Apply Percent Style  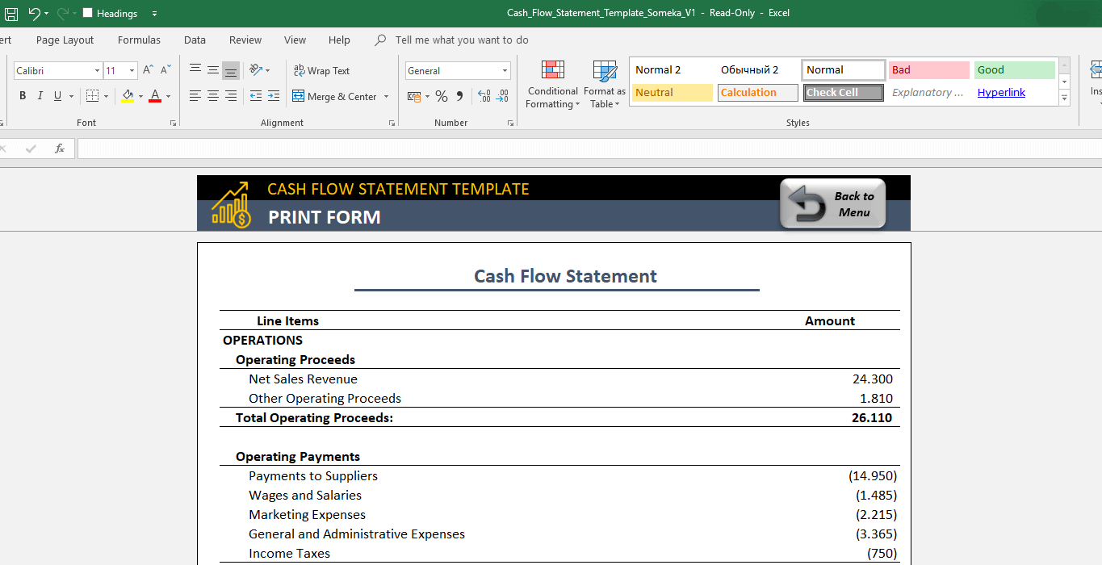pos(442,97)
